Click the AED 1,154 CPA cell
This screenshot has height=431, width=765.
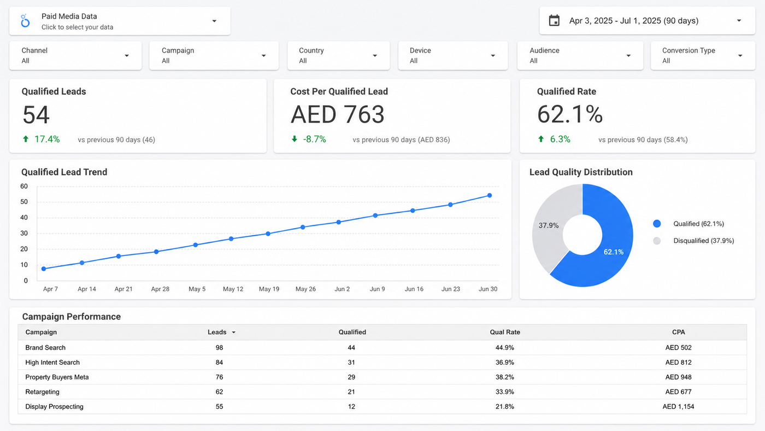click(x=679, y=406)
